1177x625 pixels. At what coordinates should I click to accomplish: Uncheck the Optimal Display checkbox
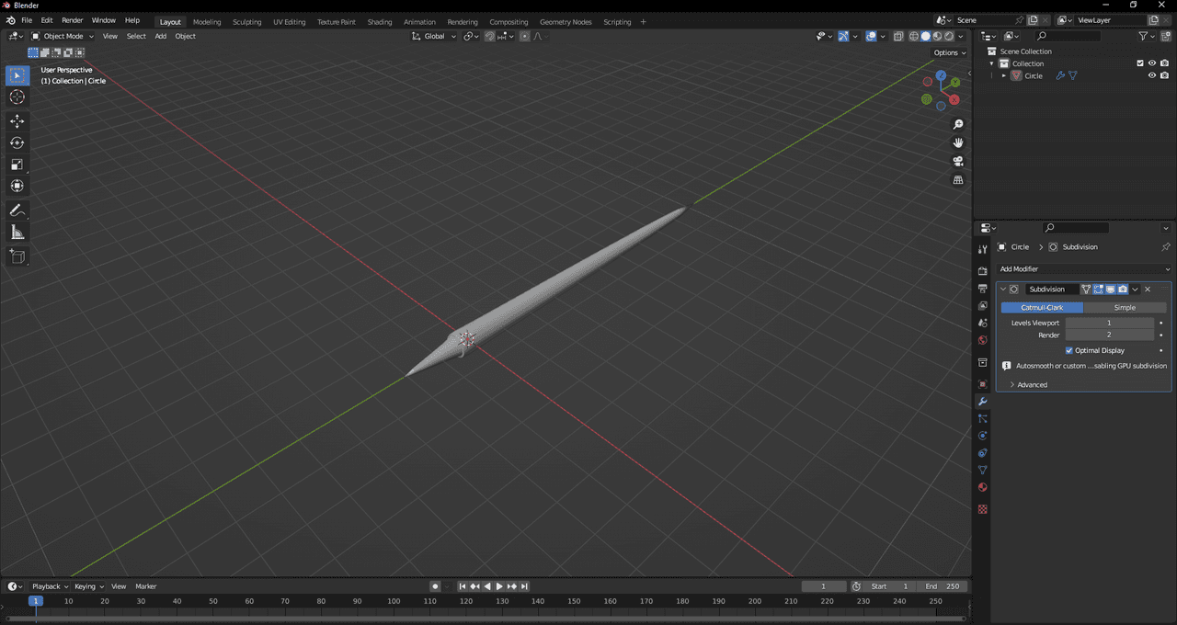point(1069,350)
